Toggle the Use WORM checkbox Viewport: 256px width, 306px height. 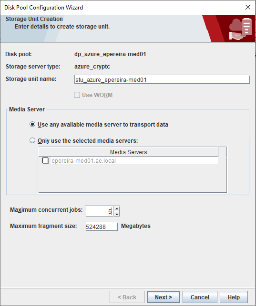(77, 95)
